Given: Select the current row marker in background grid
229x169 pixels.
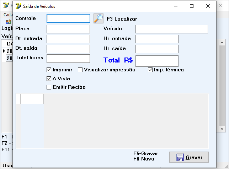Looking at the screenshot, I should [4, 51].
